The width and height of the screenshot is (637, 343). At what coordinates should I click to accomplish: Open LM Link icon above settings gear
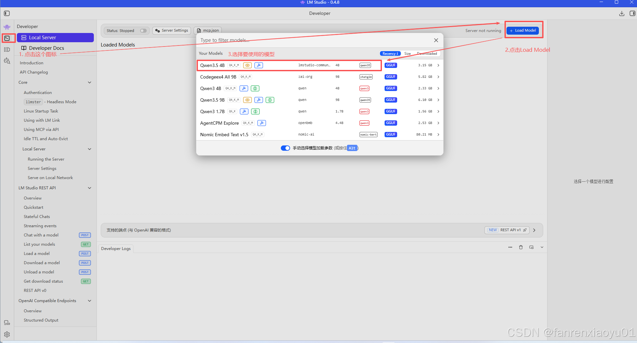pyautogui.click(x=7, y=323)
